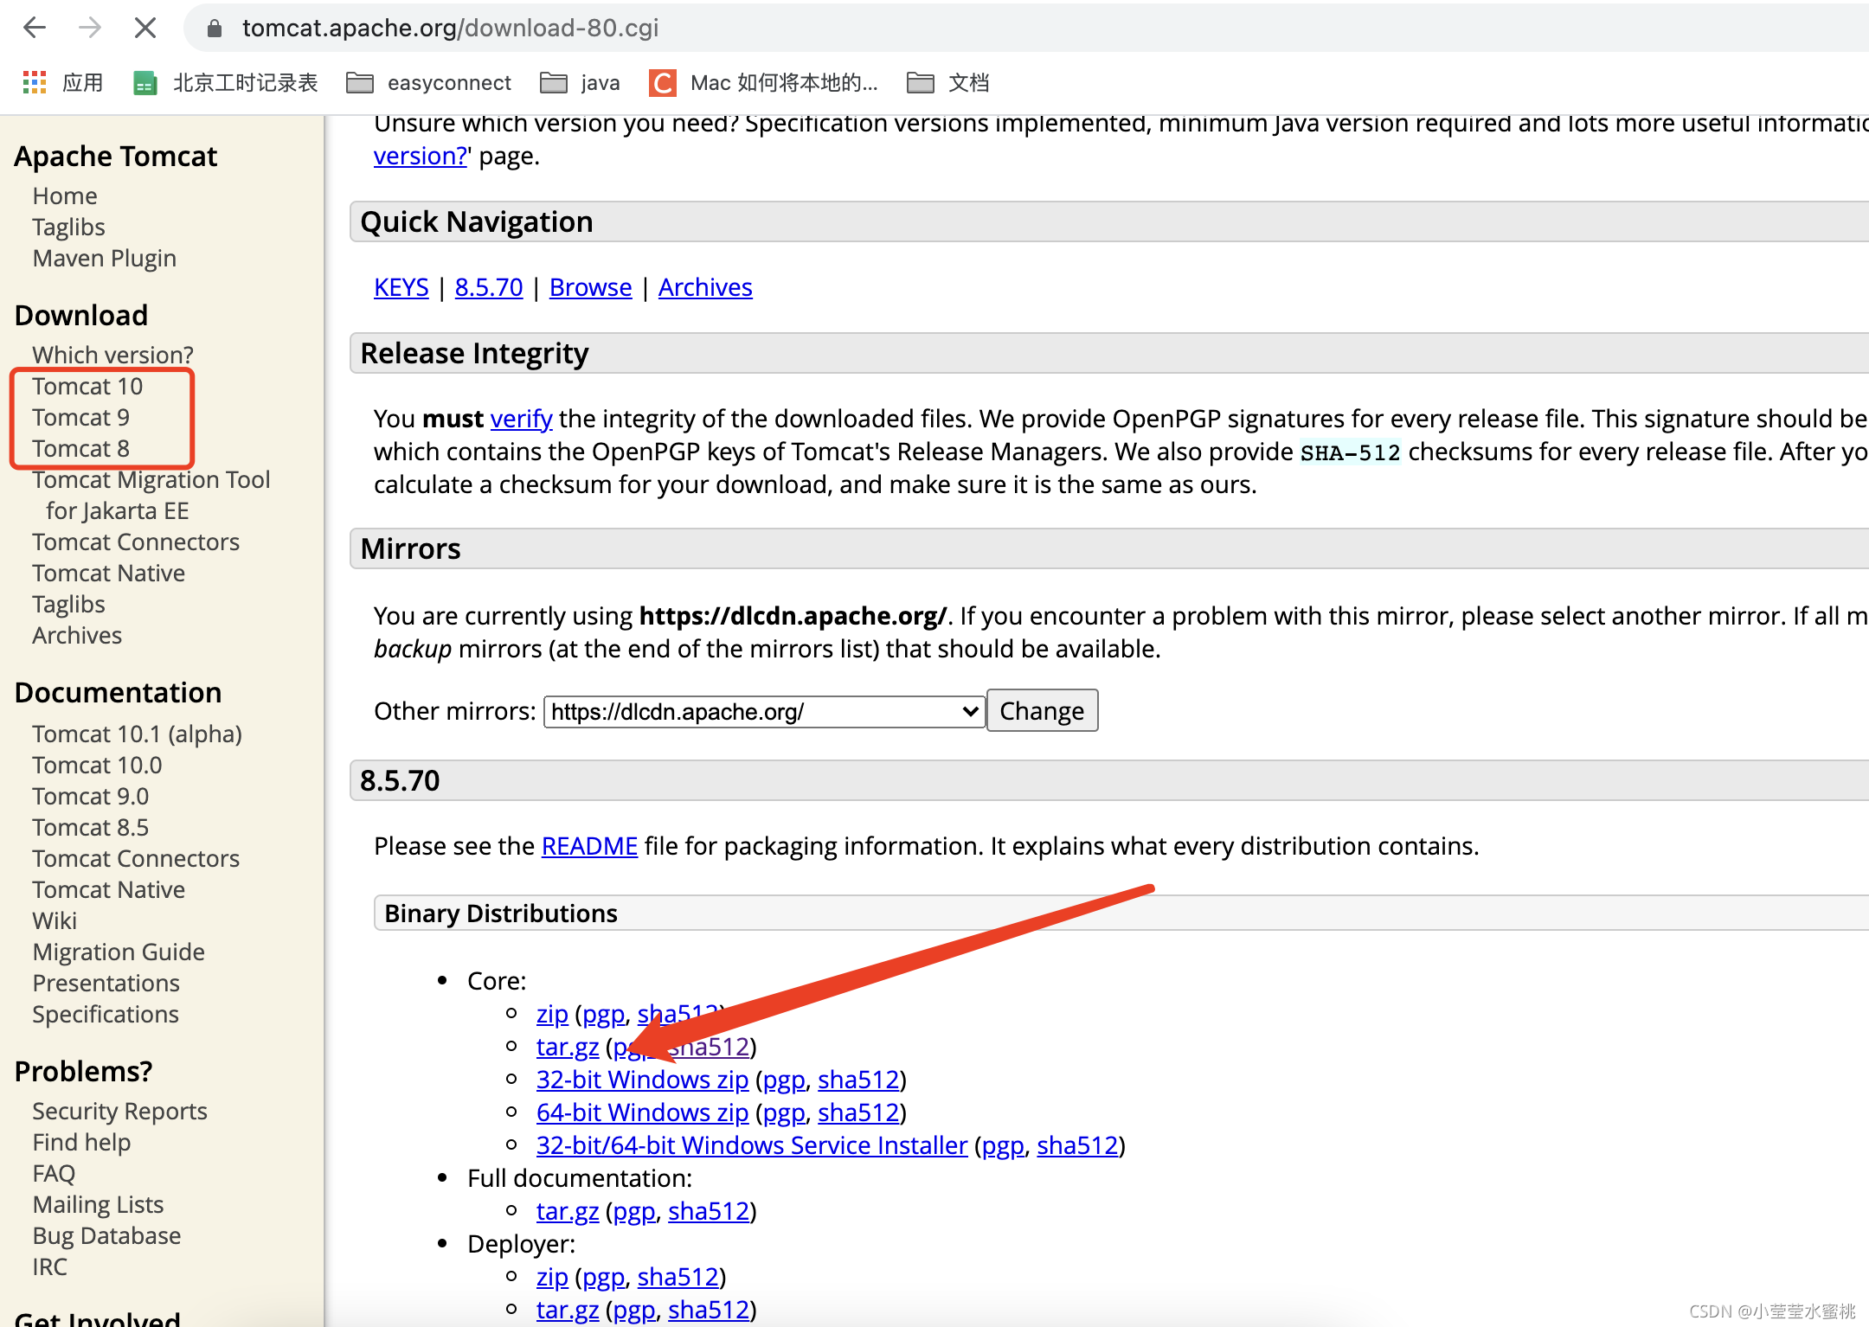The height and width of the screenshot is (1327, 1869).
Task: Select Tomcat 8 download page
Action: click(x=81, y=449)
